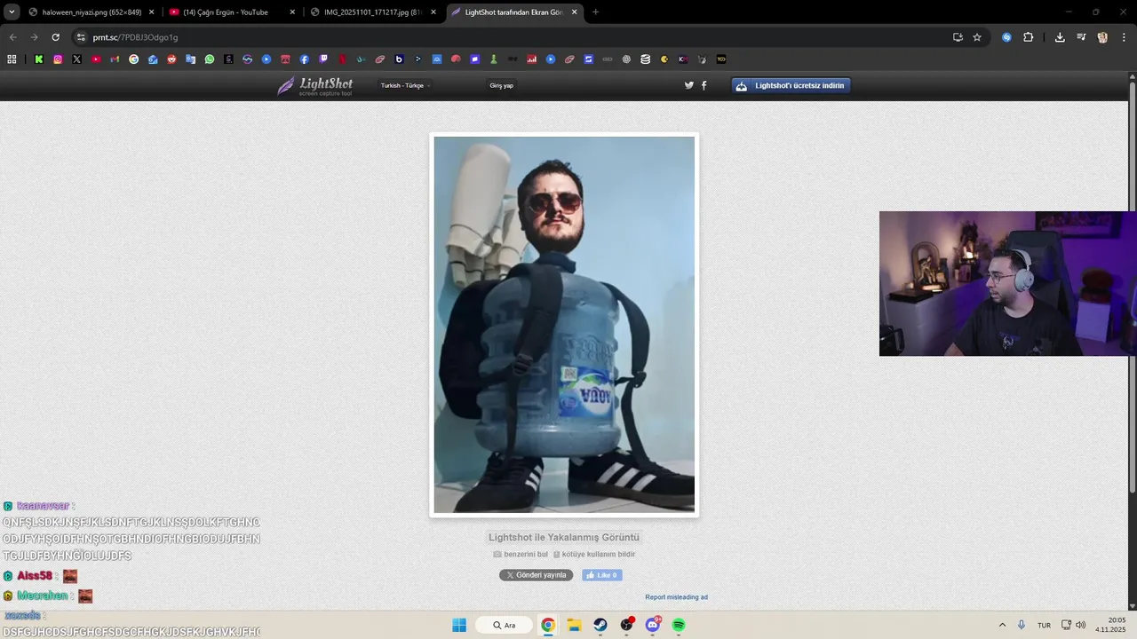Open the YouTube bookmark icon

click(96, 59)
